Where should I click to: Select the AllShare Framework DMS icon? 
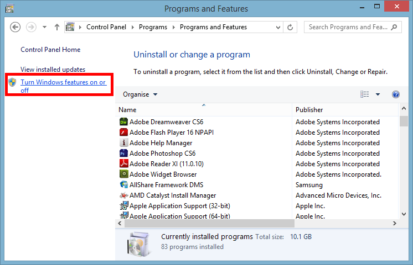[123, 184]
